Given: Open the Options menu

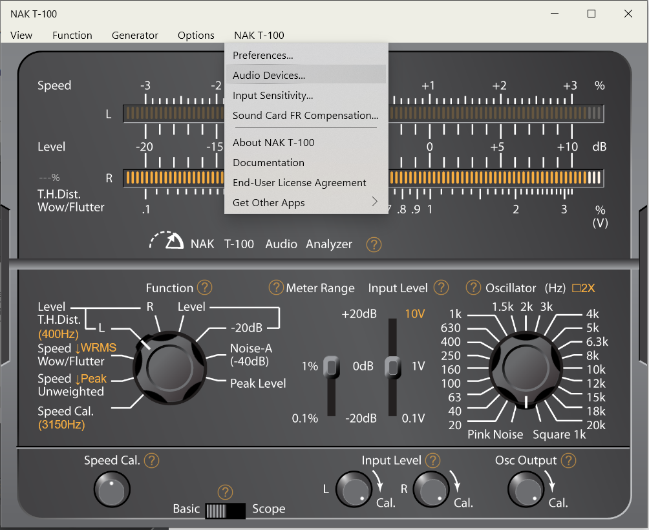Looking at the screenshot, I should point(196,36).
